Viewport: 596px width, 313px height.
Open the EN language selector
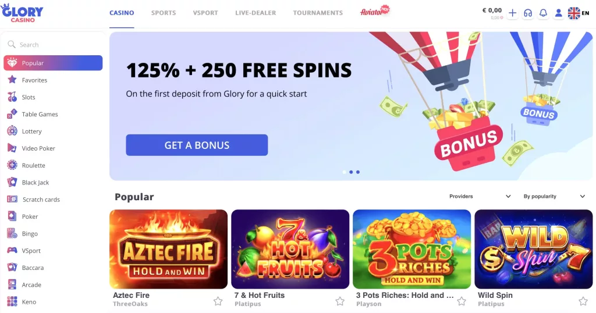tap(579, 13)
